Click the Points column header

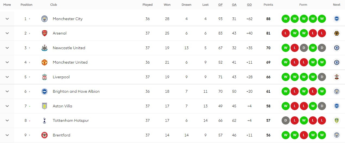coord(268,5)
